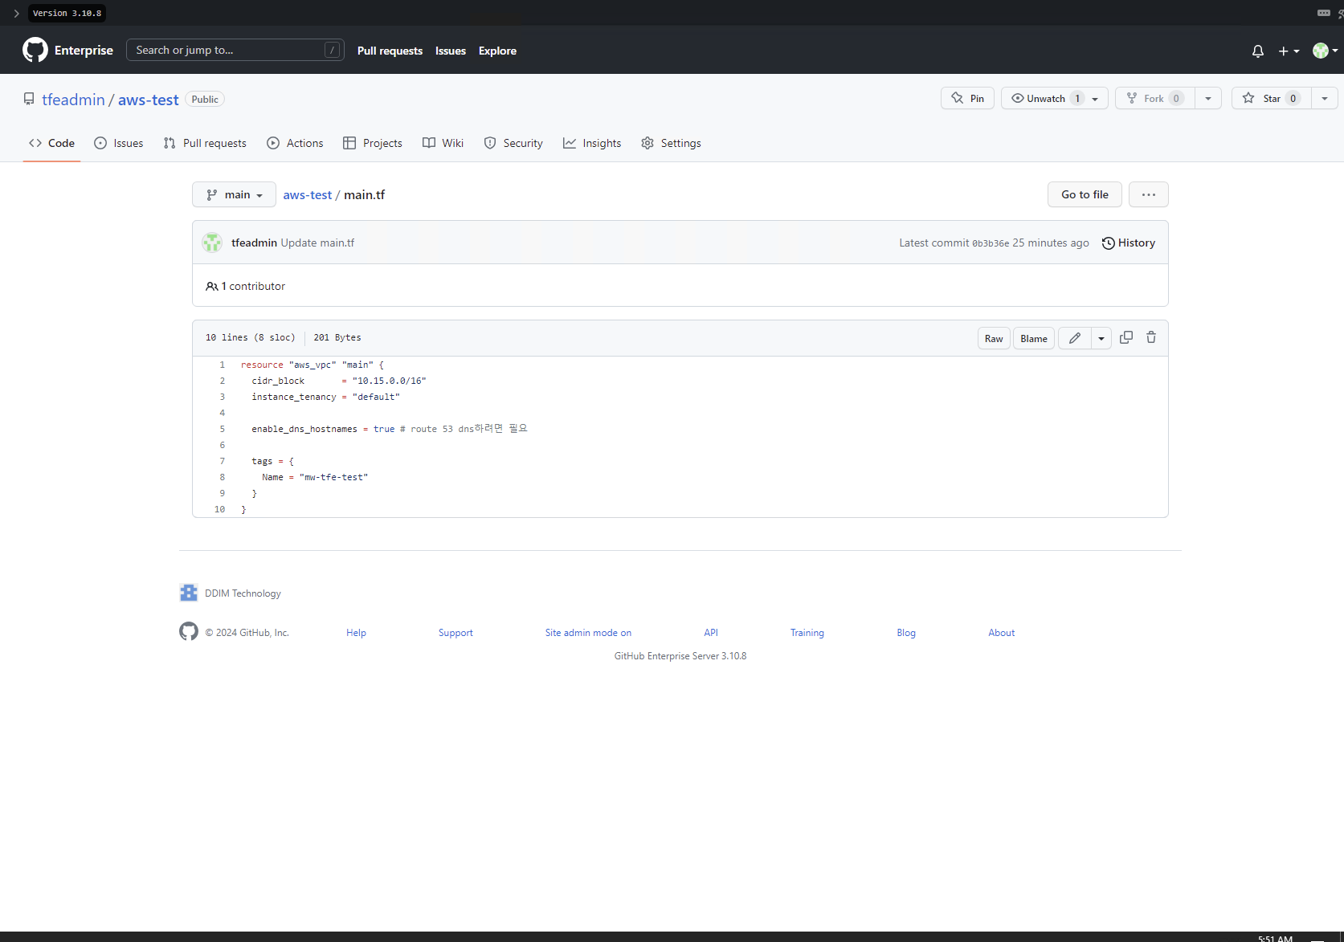Click Explore in the top header
1344x942 pixels.
coord(497,51)
